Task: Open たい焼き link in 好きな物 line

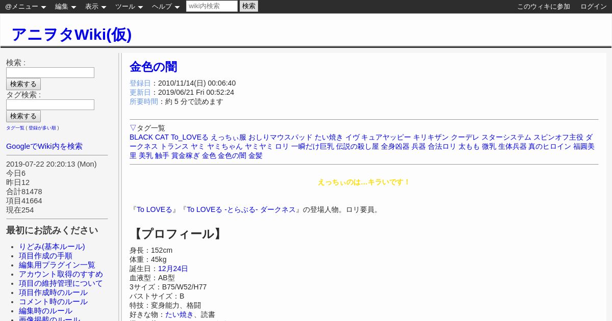Action: (180, 314)
